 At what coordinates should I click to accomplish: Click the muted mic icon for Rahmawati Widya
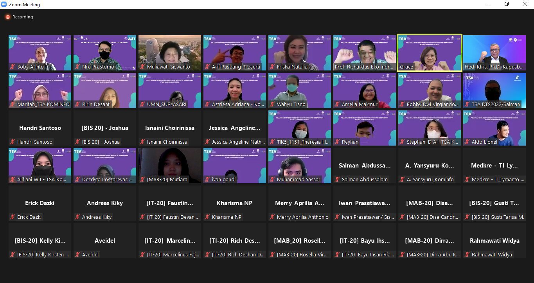point(467,255)
